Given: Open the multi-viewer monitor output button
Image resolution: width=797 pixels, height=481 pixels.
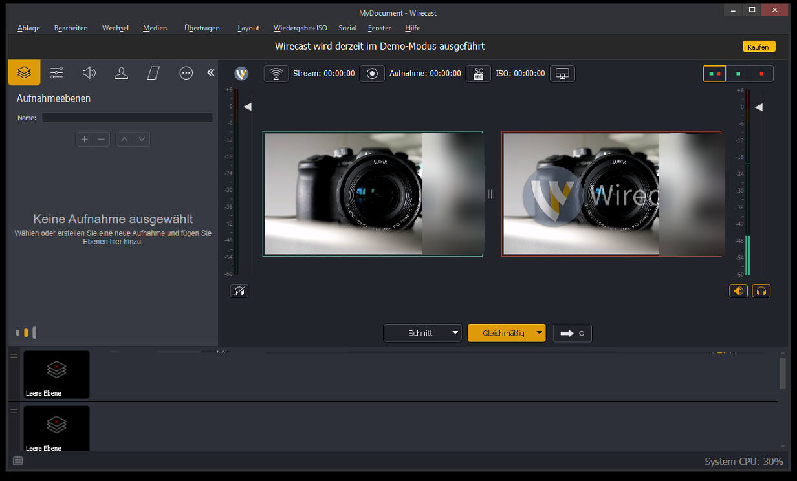Looking at the screenshot, I should click(x=562, y=74).
